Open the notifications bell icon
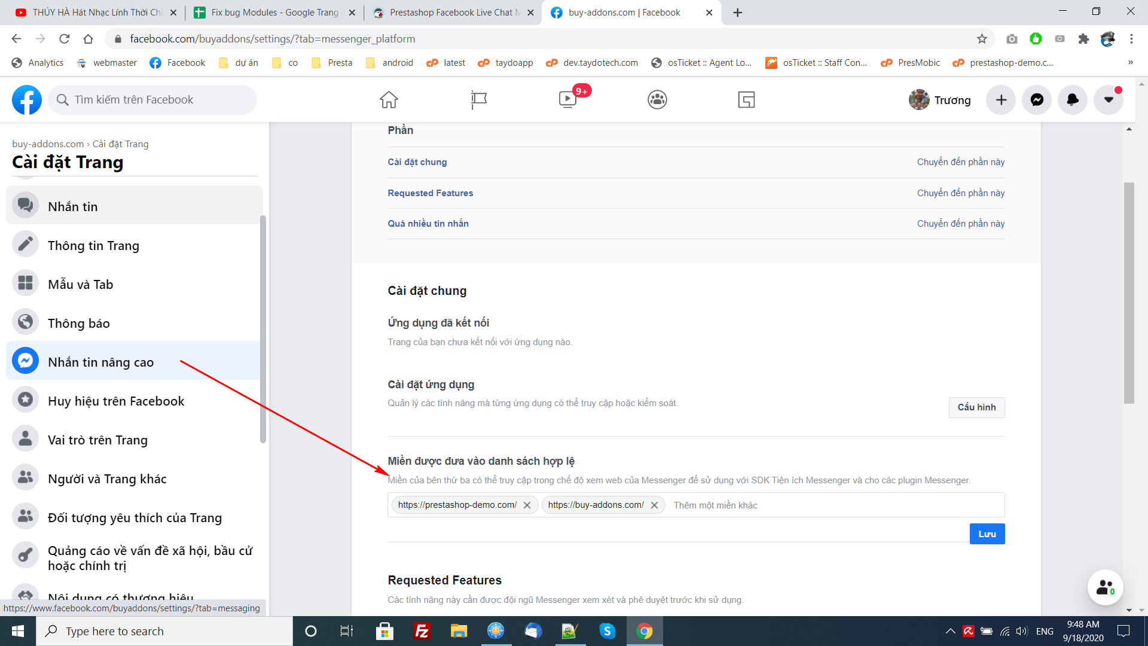This screenshot has width=1148, height=646. pos(1073,100)
